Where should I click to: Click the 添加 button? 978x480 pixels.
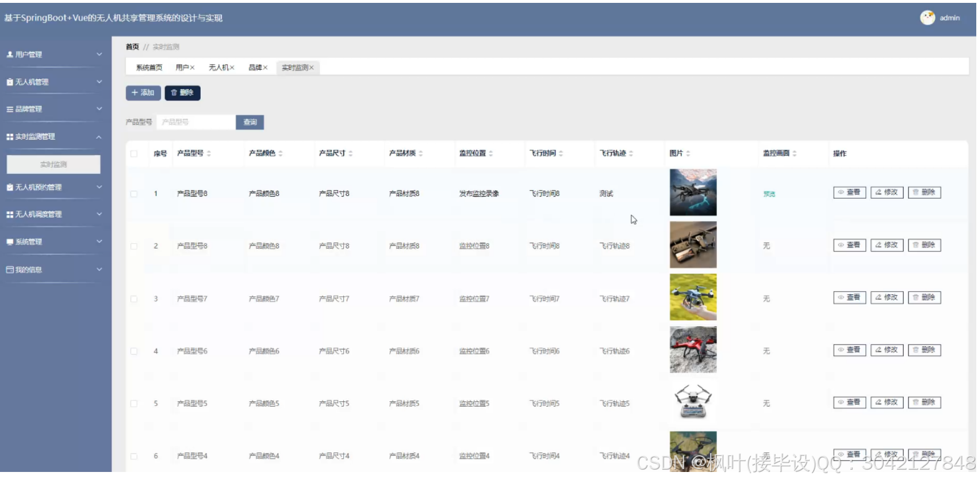pos(143,93)
